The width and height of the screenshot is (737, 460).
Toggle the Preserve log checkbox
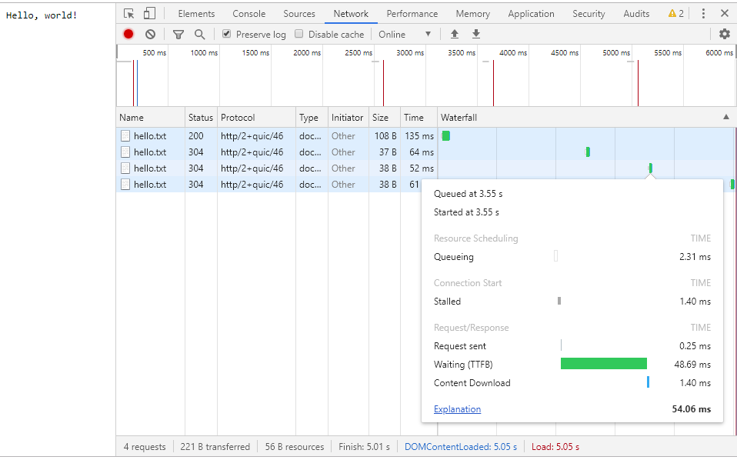point(226,34)
